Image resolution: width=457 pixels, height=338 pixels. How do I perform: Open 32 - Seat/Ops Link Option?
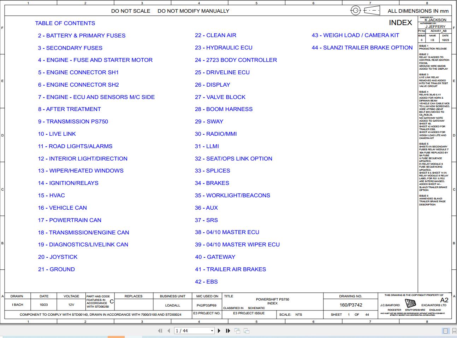click(233, 159)
